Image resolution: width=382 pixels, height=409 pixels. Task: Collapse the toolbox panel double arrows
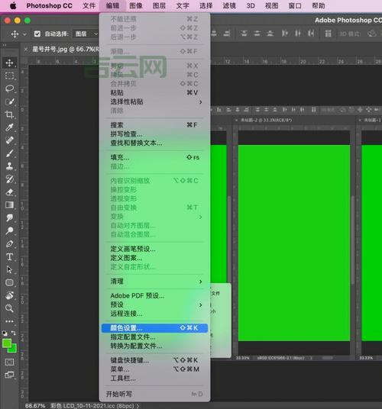(x=5, y=45)
